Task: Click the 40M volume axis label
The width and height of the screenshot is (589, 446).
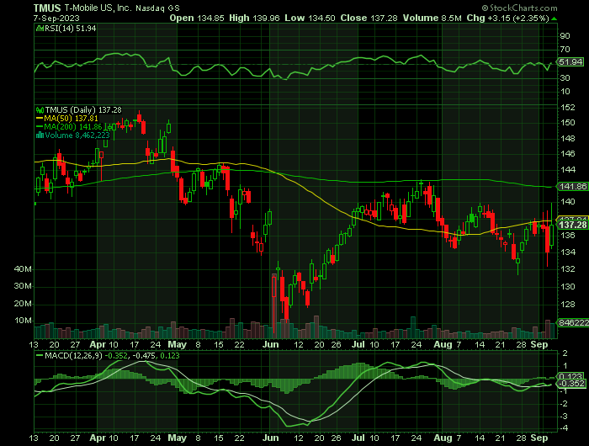Action: 23,269
